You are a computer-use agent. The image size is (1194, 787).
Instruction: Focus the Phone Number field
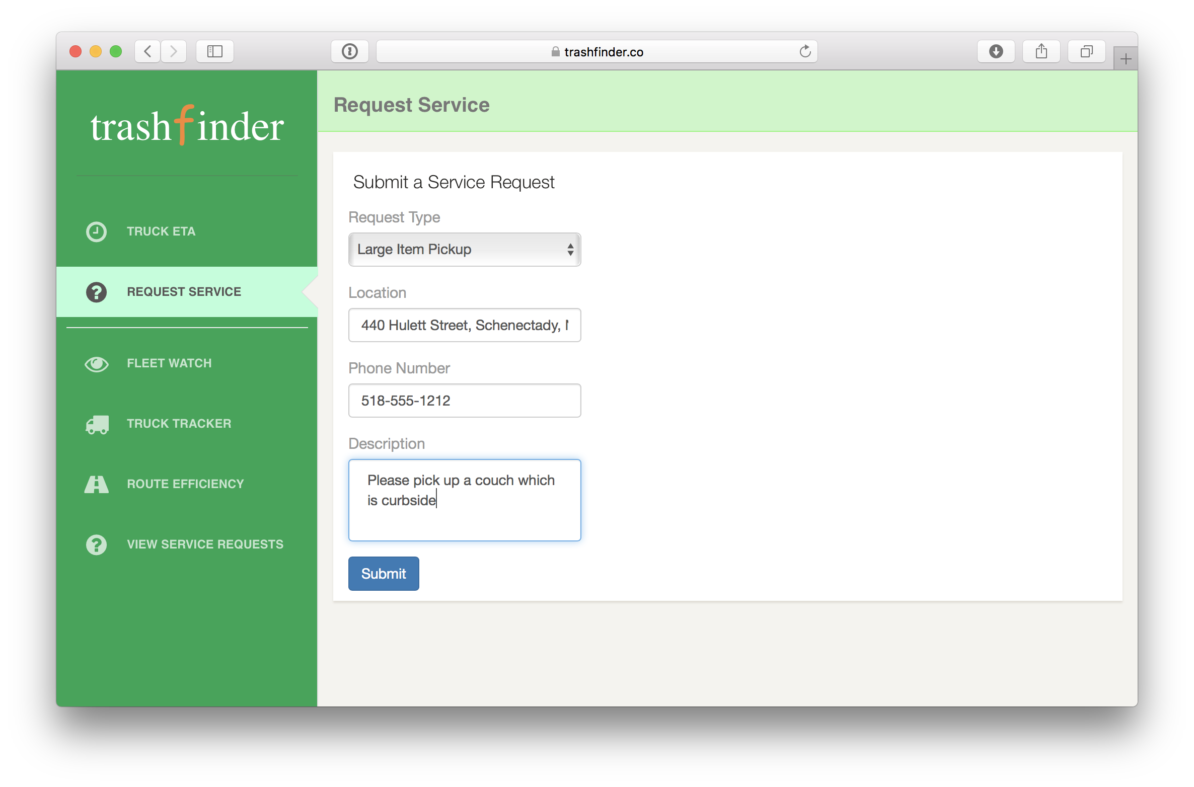tap(464, 401)
